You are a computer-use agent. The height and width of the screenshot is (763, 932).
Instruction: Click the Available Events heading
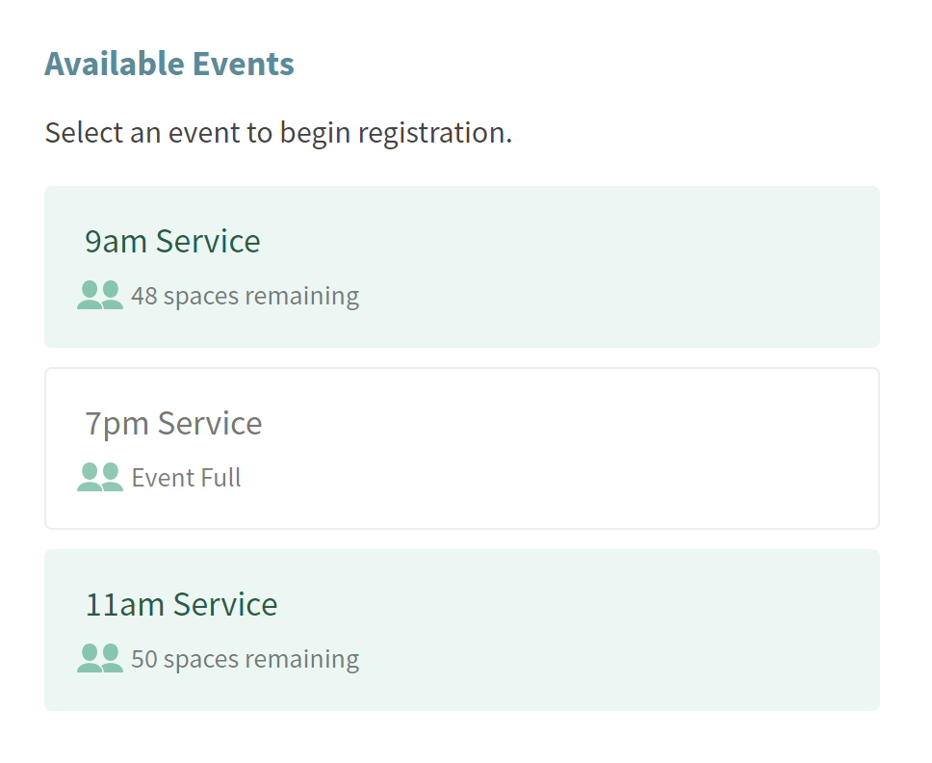tap(168, 64)
